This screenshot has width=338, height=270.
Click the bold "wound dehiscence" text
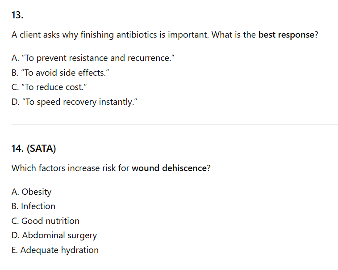(x=169, y=168)
